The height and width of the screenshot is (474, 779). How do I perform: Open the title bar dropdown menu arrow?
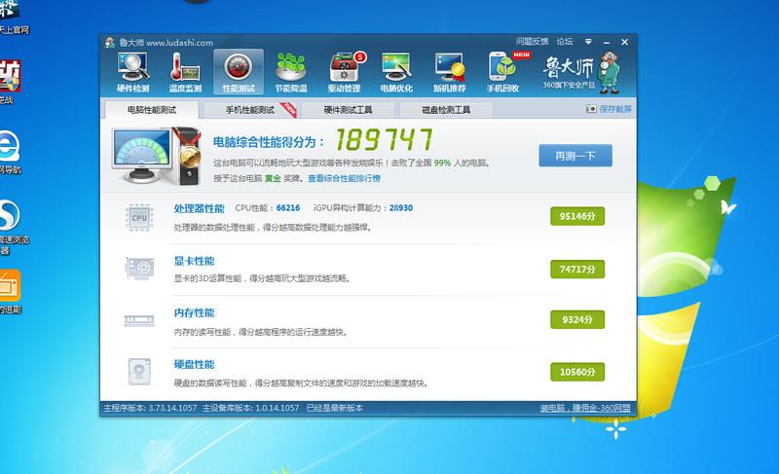[x=588, y=42]
